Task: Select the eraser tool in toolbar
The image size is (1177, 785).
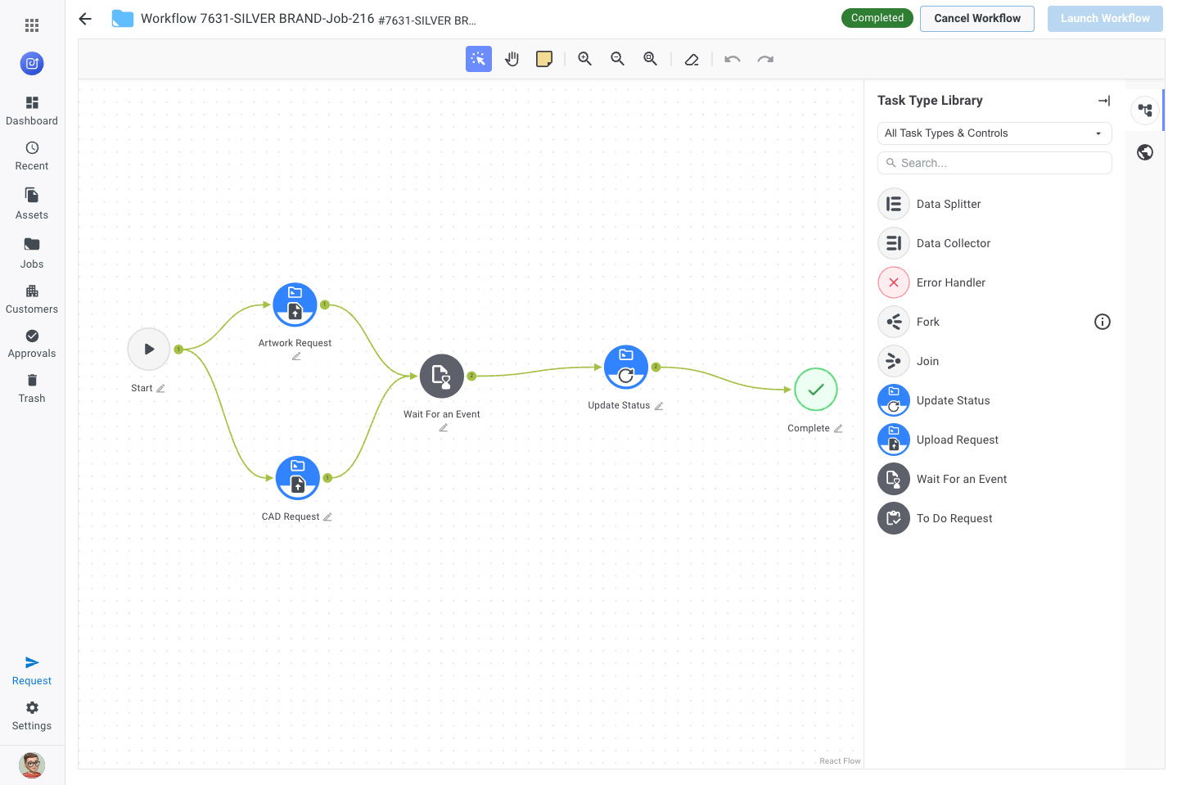Action: click(x=692, y=59)
